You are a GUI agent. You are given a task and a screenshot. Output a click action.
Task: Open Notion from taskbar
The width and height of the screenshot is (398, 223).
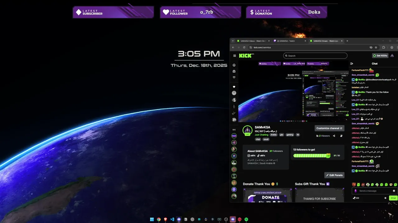(x=186, y=219)
